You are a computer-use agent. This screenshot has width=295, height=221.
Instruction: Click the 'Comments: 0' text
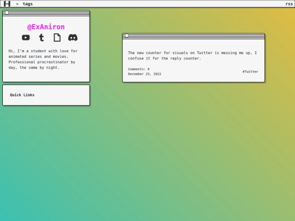click(139, 69)
